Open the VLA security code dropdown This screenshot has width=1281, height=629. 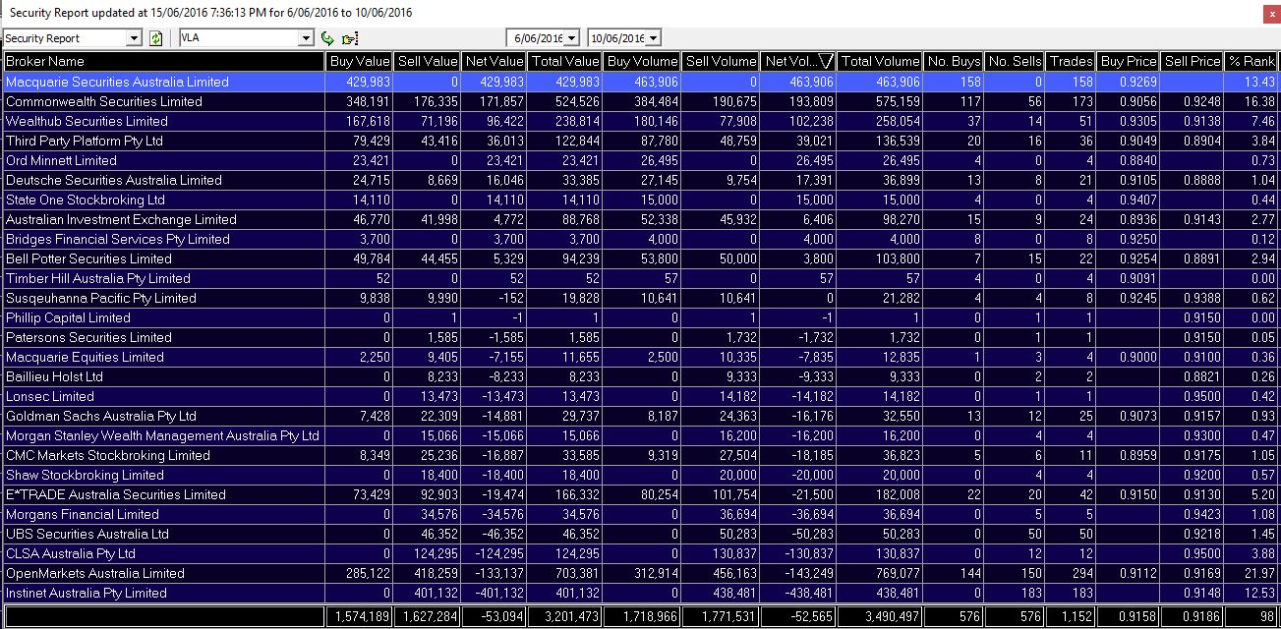tap(306, 38)
